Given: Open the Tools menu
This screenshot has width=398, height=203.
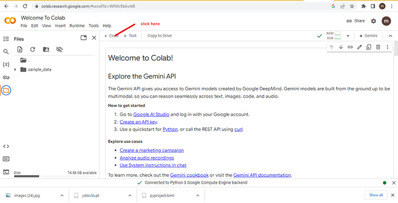Looking at the screenshot, I should click(x=93, y=26).
